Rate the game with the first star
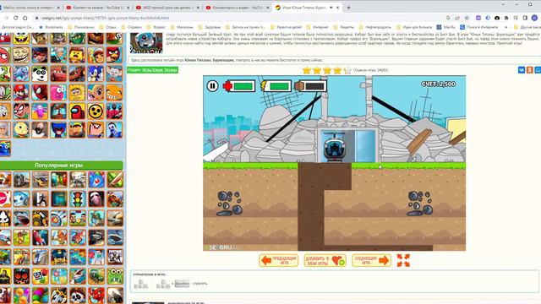Viewport: 541px width, 304px height. (x=306, y=70)
